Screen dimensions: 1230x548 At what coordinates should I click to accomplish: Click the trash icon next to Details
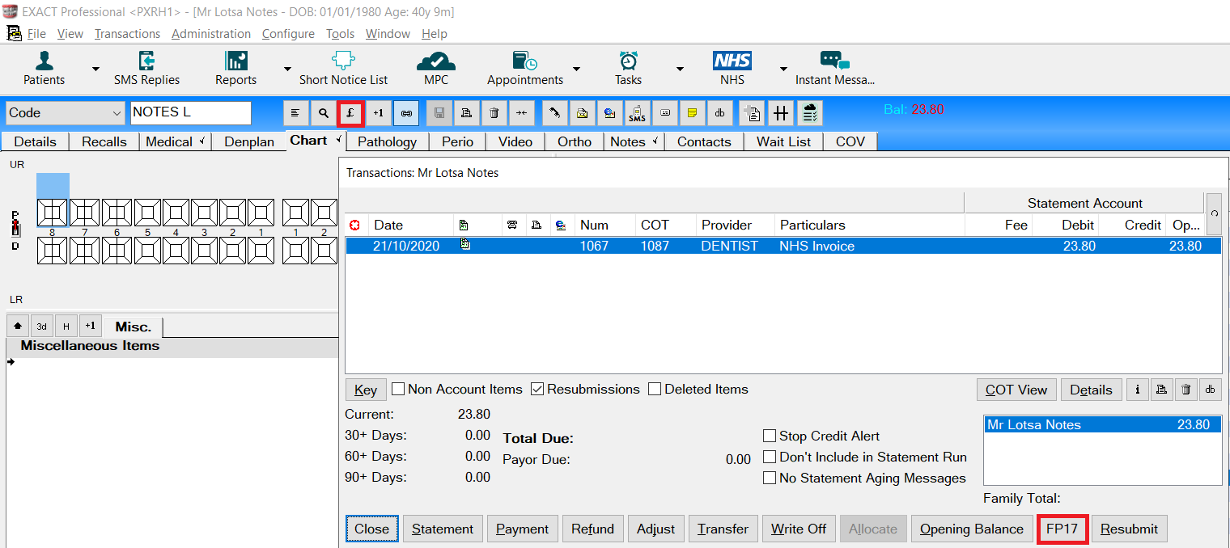[1186, 390]
